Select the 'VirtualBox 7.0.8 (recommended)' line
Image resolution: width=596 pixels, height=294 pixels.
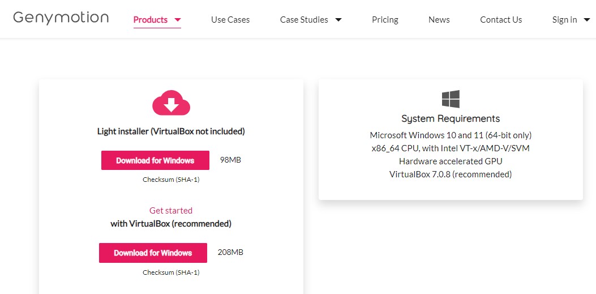click(x=451, y=174)
